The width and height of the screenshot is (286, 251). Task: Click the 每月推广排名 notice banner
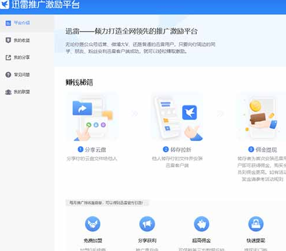[x=107, y=203]
